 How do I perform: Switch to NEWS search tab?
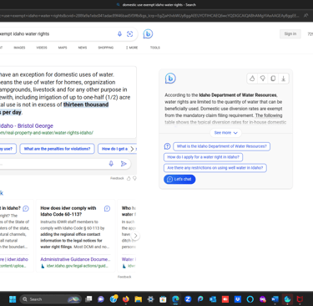pyautogui.click(x=83, y=48)
